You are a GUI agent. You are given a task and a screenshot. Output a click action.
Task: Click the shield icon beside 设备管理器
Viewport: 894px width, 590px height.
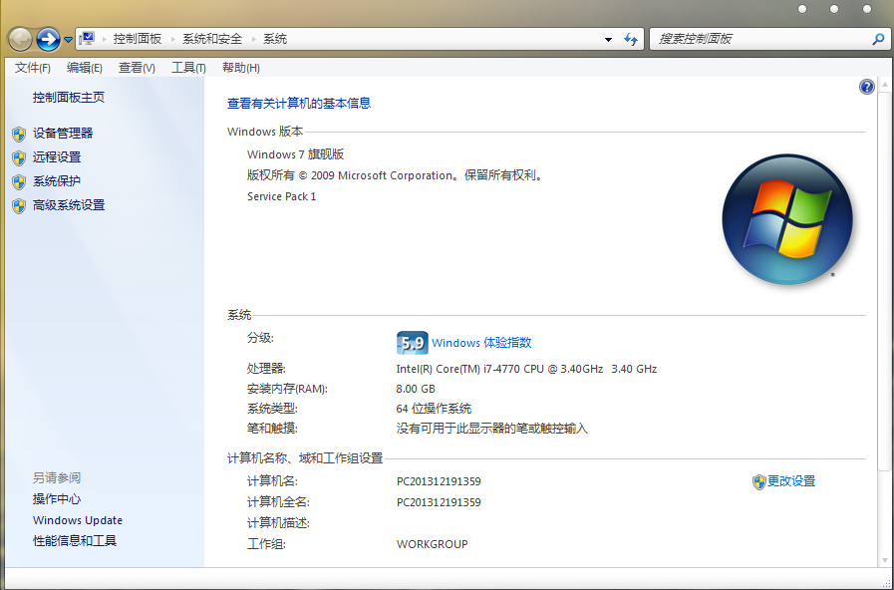(19, 134)
